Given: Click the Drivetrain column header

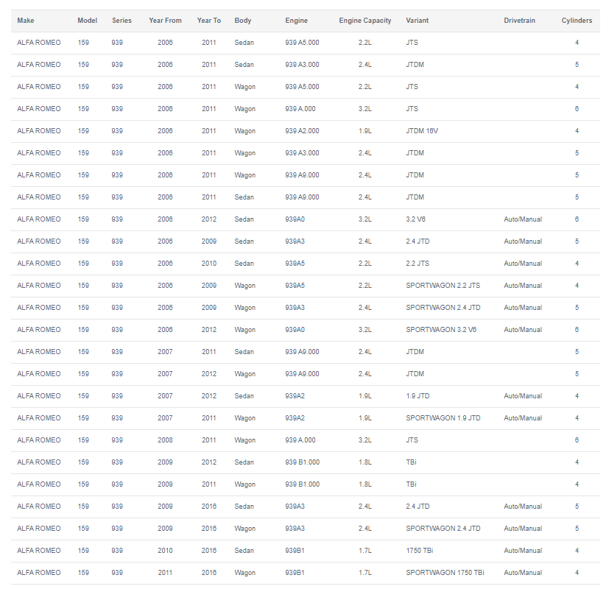Looking at the screenshot, I should [x=519, y=21].
